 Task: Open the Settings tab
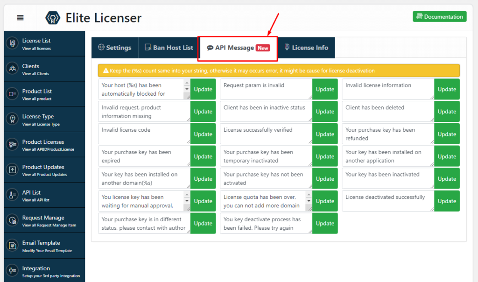point(115,48)
